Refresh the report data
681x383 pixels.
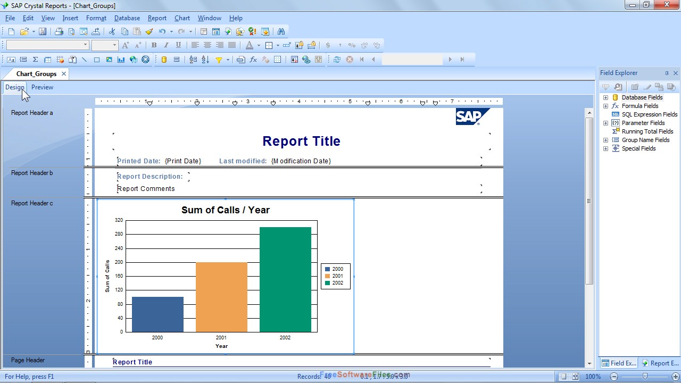click(x=337, y=59)
